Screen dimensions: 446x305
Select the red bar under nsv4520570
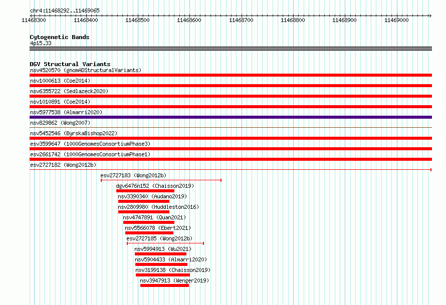click(x=231, y=75)
